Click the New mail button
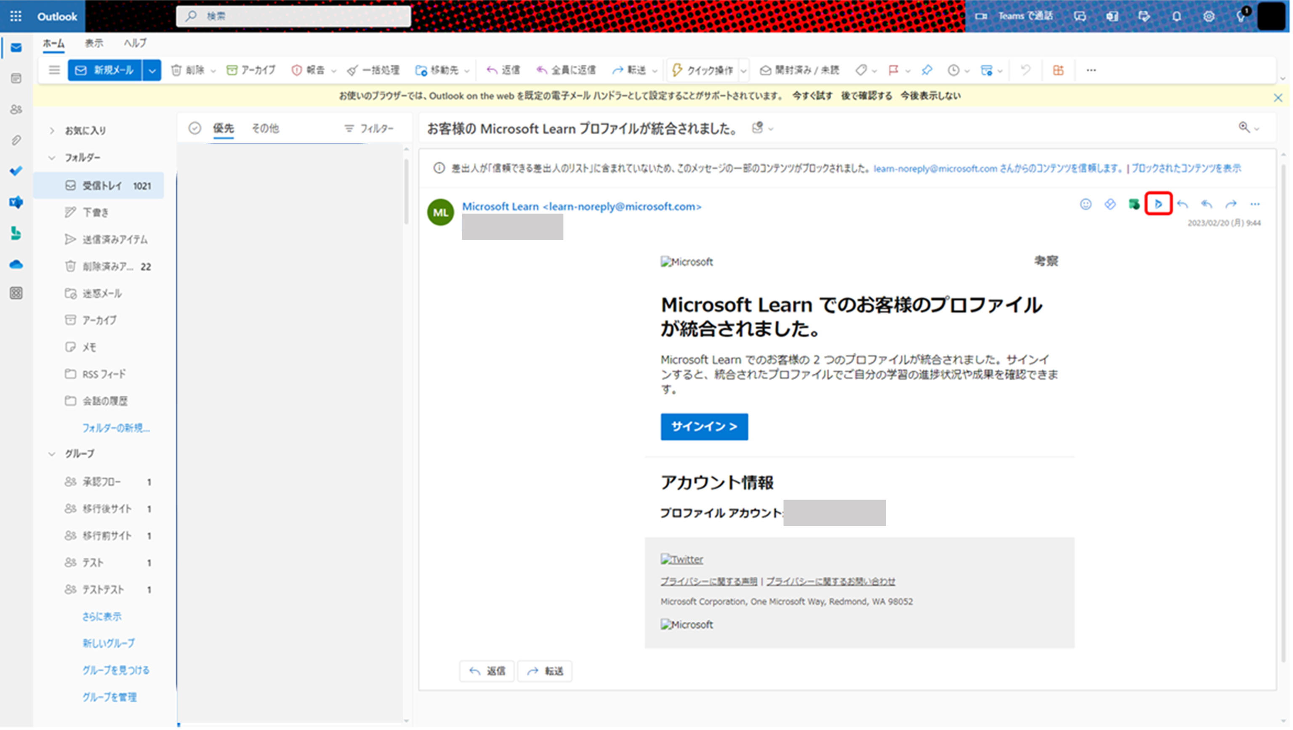The height and width of the screenshot is (730, 1293). (105, 70)
